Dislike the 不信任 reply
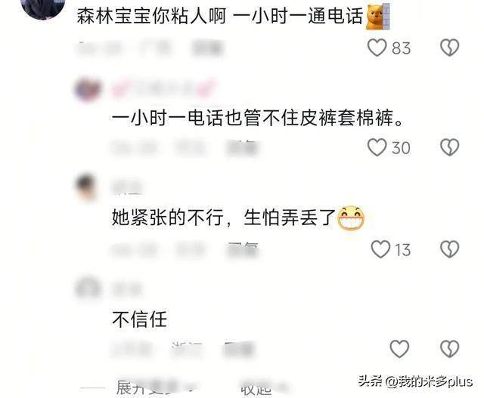Image resolution: width=484 pixels, height=398 pixels. [449, 349]
